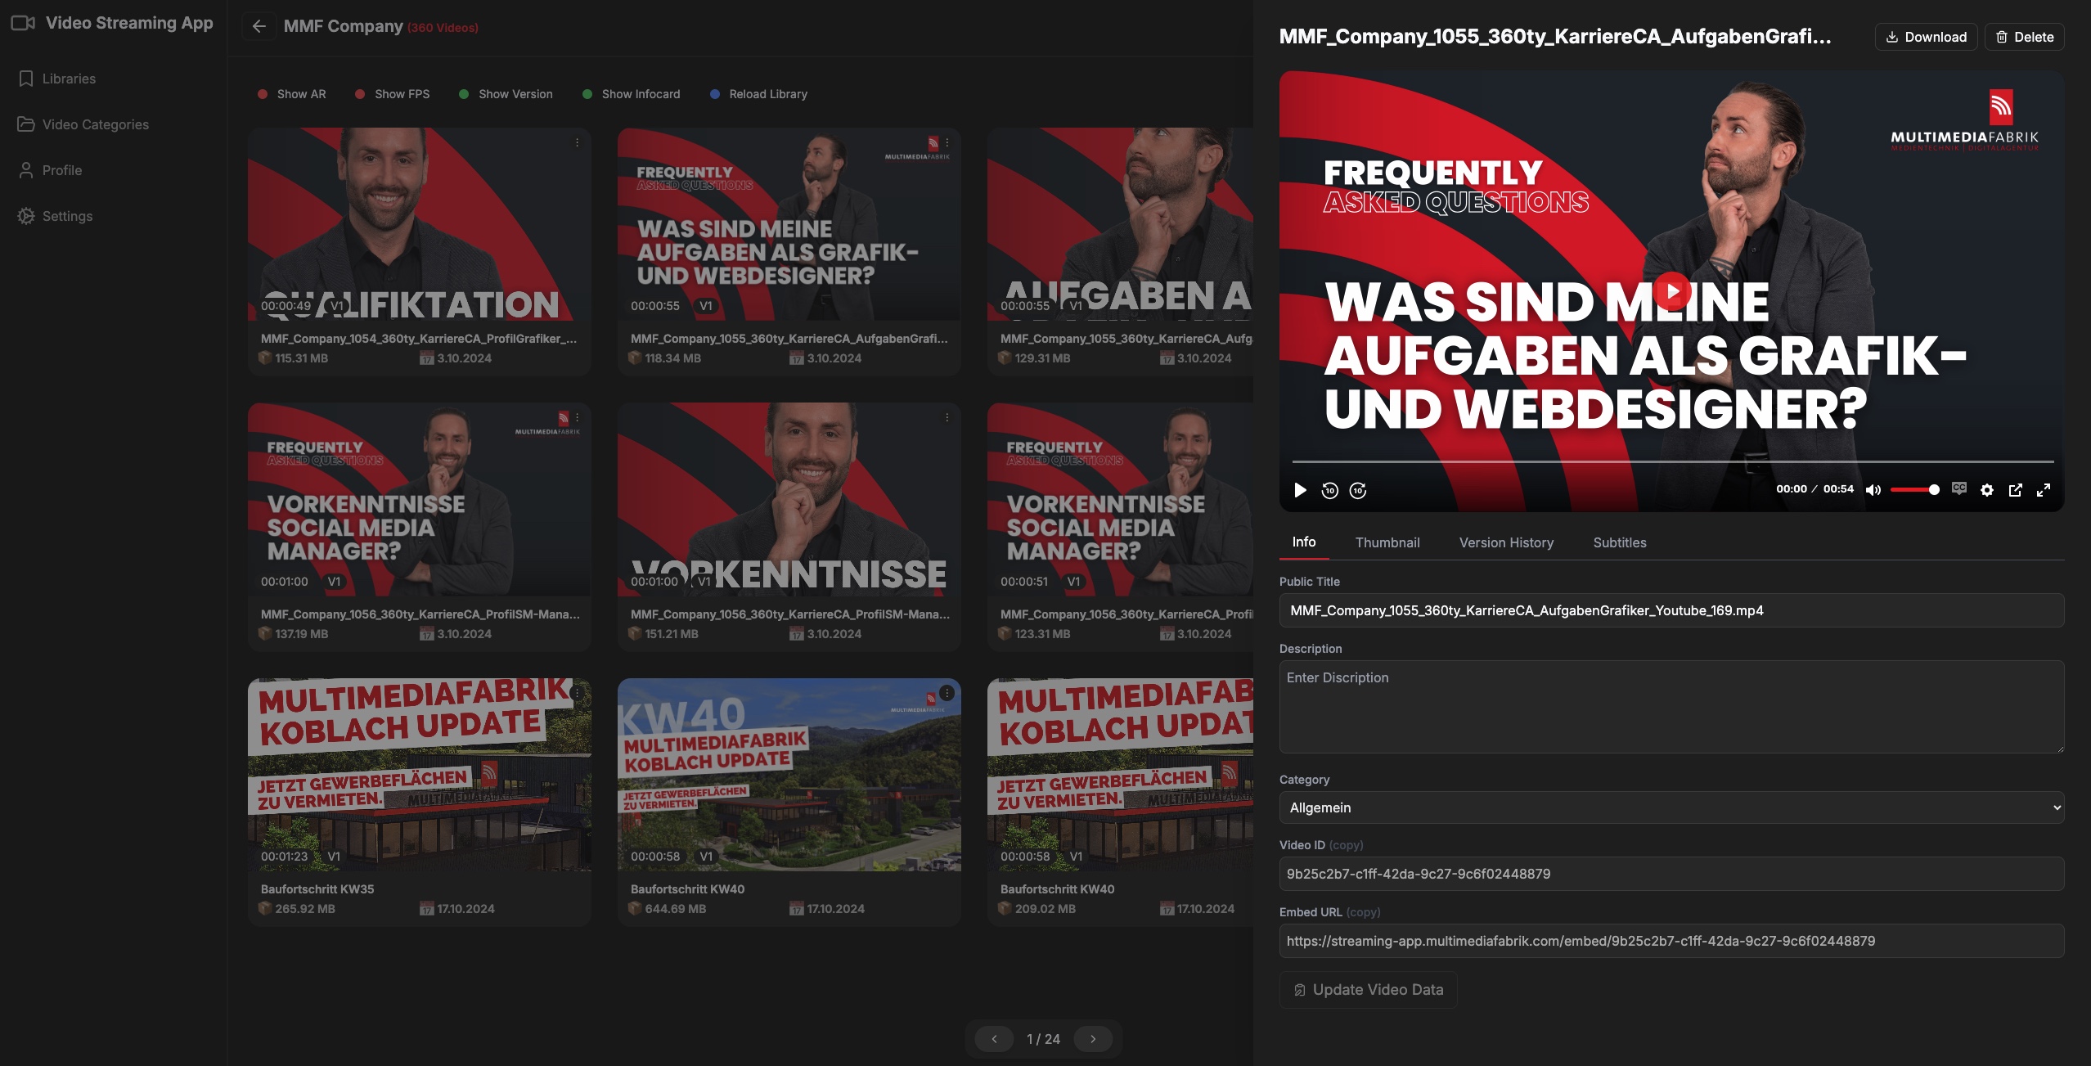Skip forward 10 seconds in the player
The width and height of the screenshot is (2091, 1066).
(1358, 490)
